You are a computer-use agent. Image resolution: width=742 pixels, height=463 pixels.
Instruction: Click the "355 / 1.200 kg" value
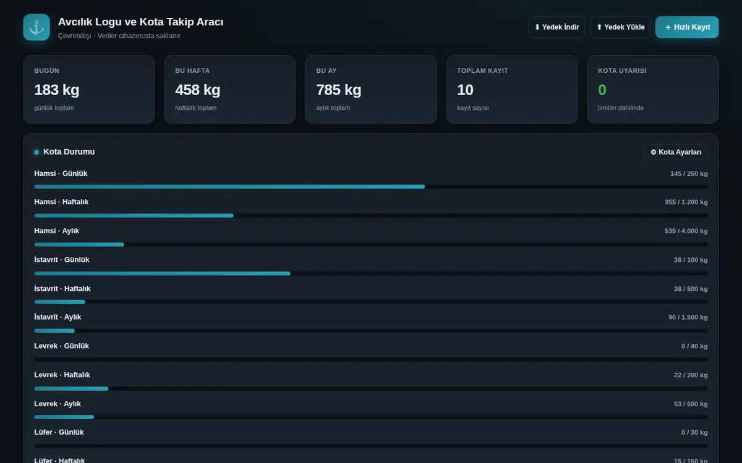point(686,202)
